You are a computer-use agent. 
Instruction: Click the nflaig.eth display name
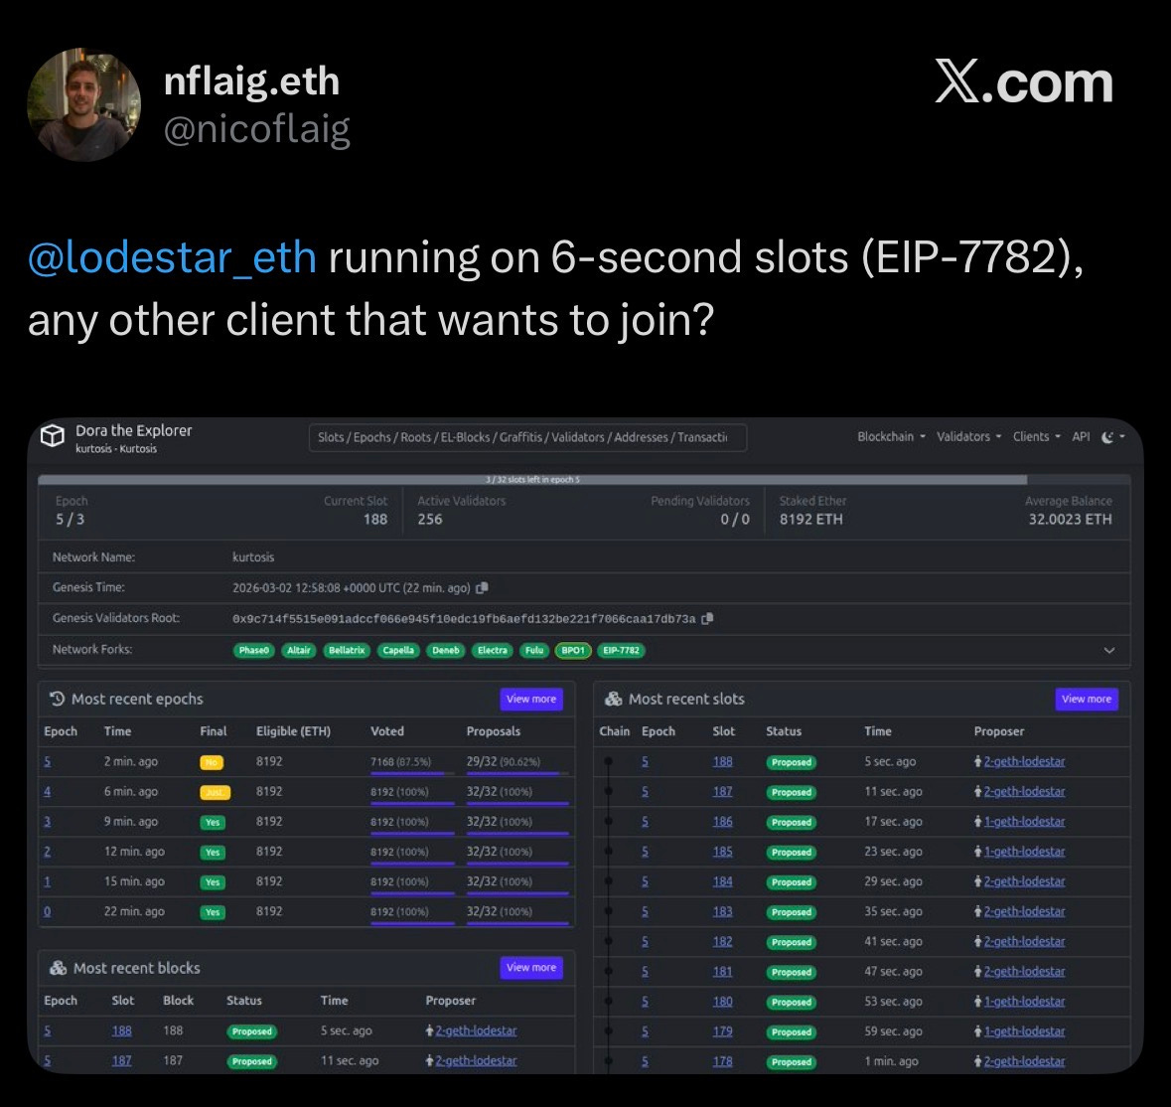(x=251, y=80)
